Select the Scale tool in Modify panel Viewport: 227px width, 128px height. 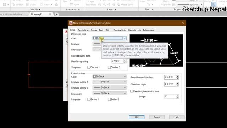coord(31,5)
